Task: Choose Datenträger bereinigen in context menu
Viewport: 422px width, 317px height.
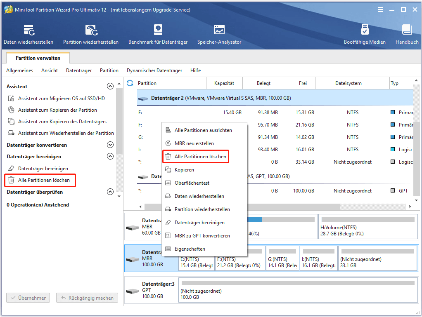Action: point(204,222)
